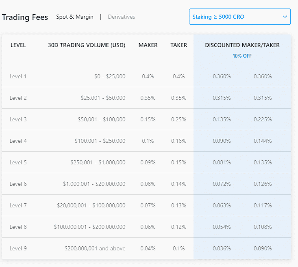Click the chevron arrow in the staking selector
The width and height of the screenshot is (298, 267).
[285, 17]
